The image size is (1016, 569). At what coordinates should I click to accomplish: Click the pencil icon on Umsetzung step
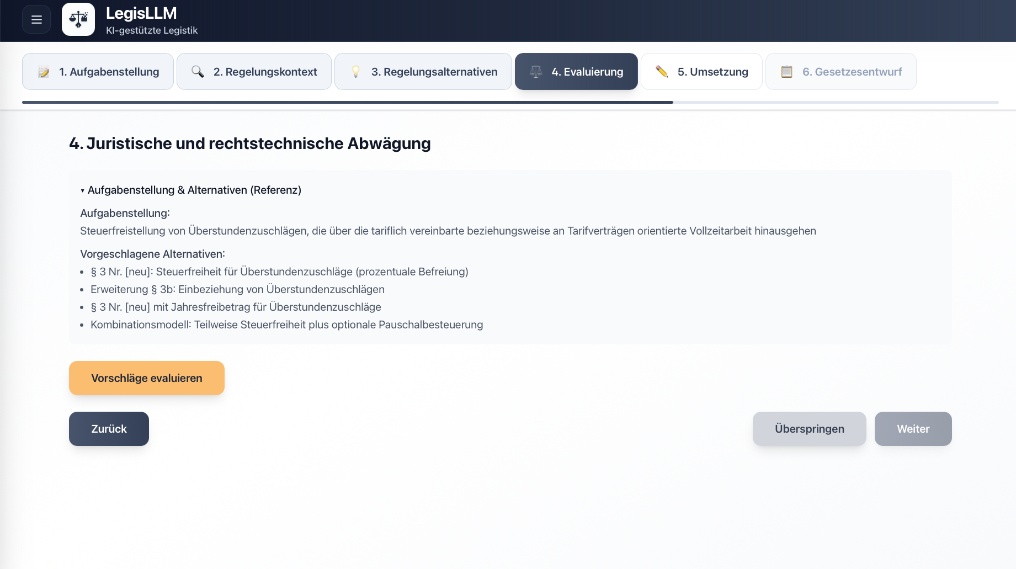662,72
